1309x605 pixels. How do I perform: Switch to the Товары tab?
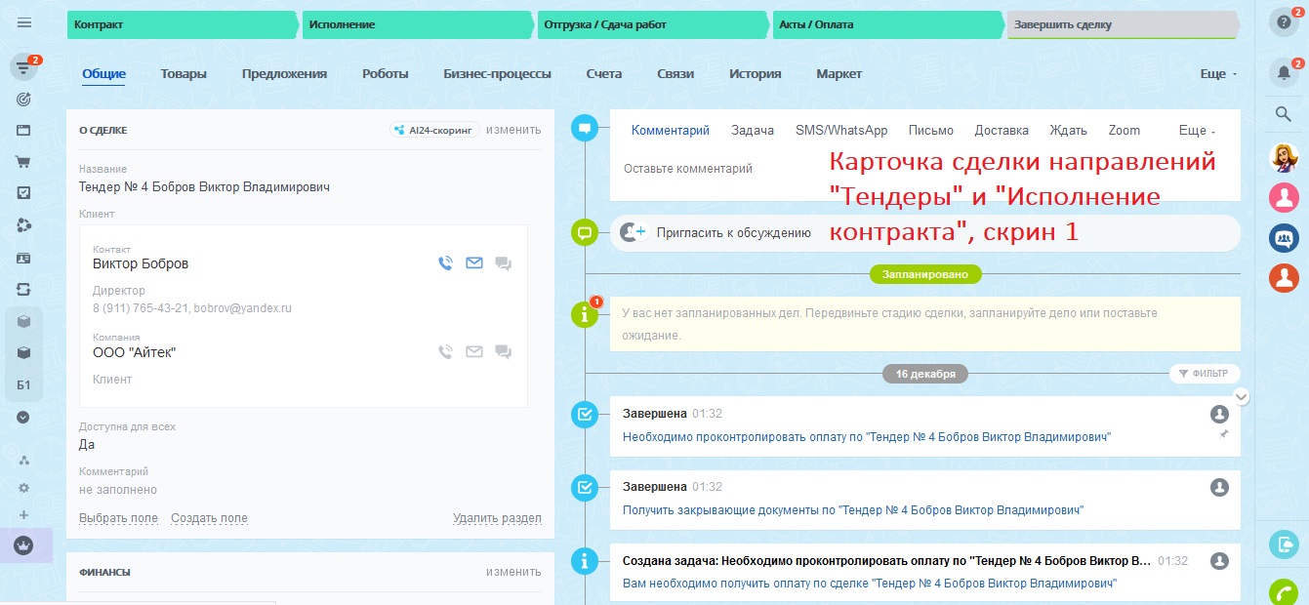coord(184,74)
